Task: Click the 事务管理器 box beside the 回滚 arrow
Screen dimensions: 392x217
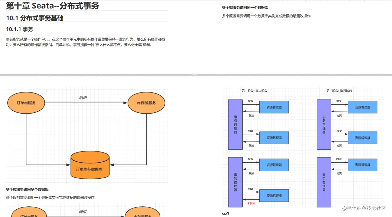Action: click(324, 182)
